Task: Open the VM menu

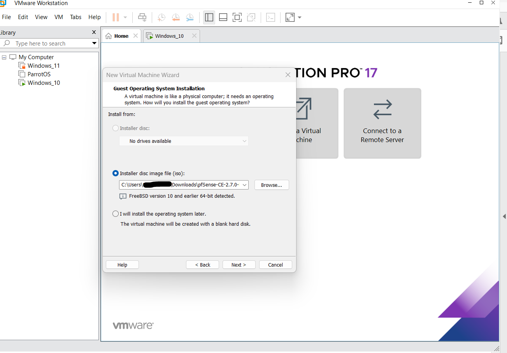Action: [59, 17]
